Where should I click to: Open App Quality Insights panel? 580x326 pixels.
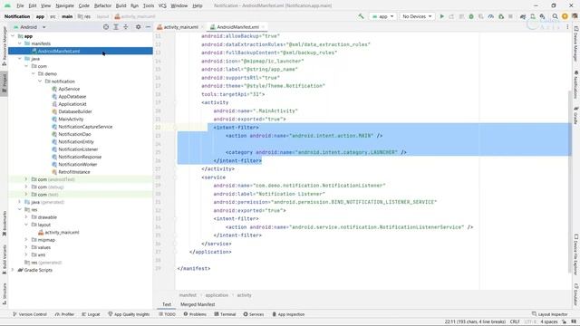coord(129,314)
